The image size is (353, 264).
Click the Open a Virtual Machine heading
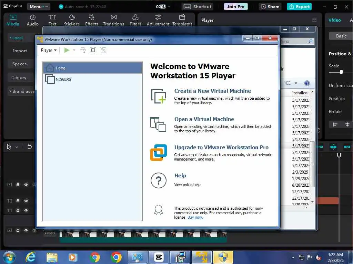204,119
